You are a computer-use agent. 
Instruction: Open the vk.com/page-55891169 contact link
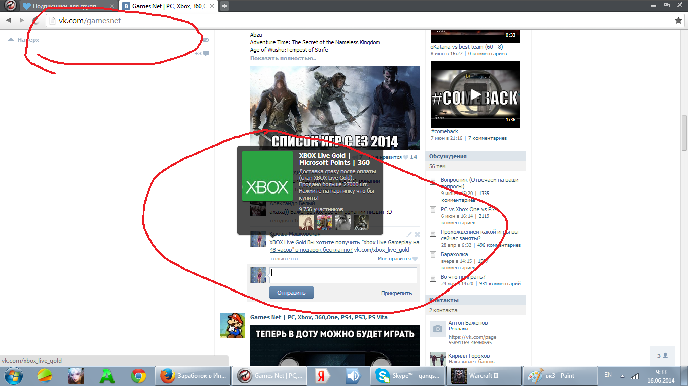click(473, 339)
